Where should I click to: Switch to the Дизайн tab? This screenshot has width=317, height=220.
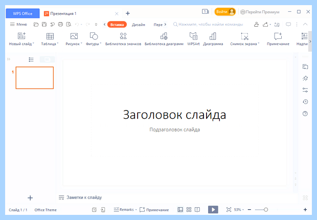tap(139, 25)
